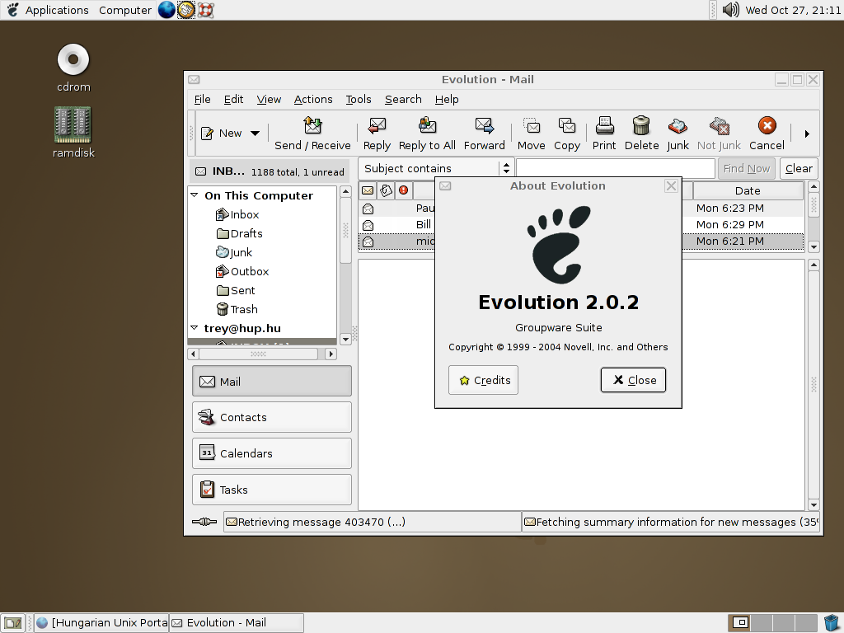The image size is (844, 633).
Task: Click the Date column header
Action: pyautogui.click(x=748, y=190)
